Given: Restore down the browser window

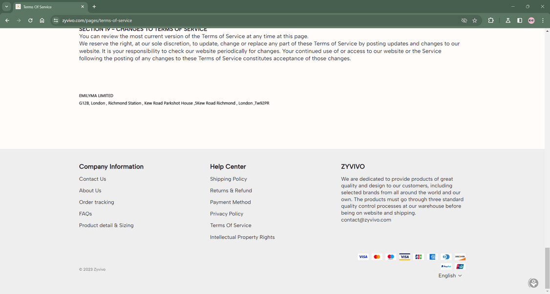Looking at the screenshot, I should point(528,7).
